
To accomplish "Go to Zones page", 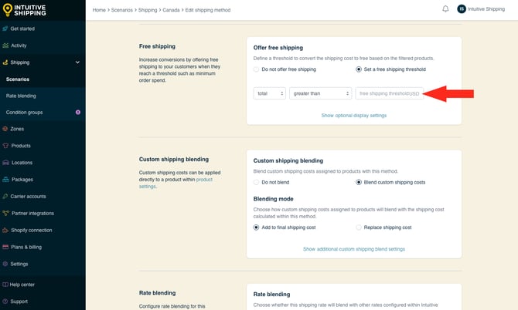I will coord(17,129).
